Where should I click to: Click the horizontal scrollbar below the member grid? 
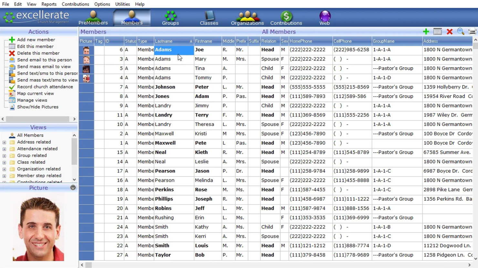tap(226, 265)
